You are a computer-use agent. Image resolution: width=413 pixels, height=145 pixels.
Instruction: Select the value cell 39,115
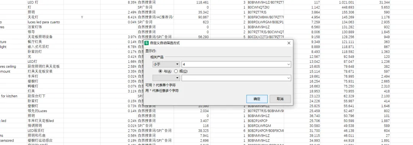(x=314, y=135)
